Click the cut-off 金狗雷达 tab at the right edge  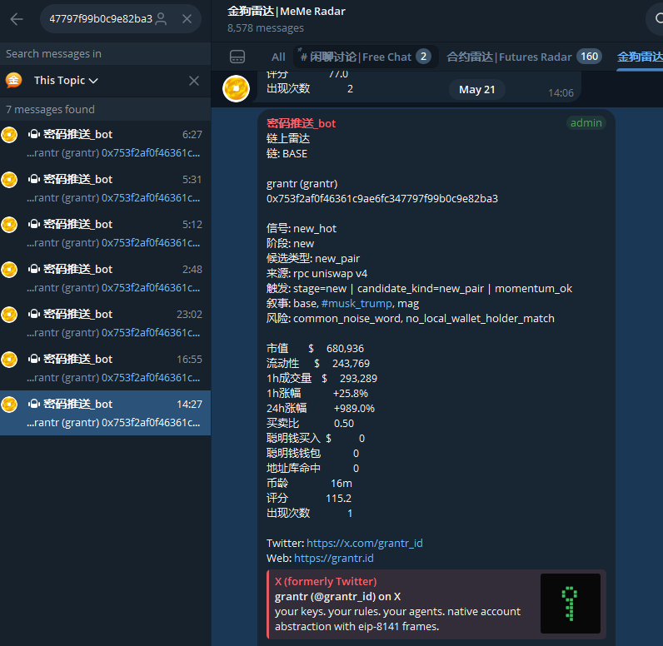tap(640, 57)
